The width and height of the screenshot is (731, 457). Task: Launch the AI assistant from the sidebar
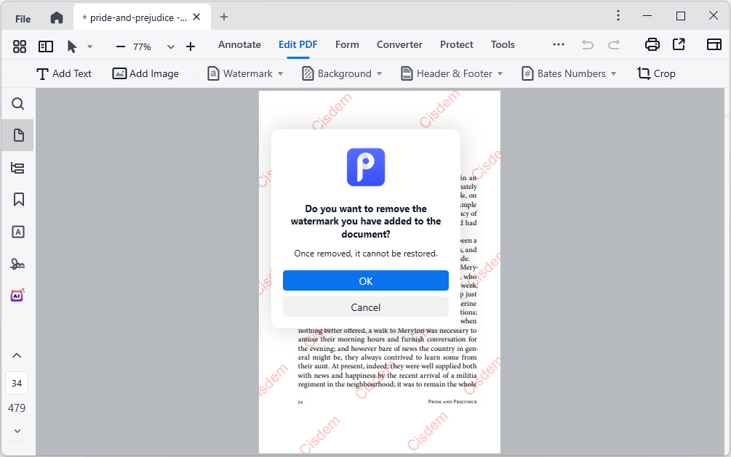coord(17,295)
